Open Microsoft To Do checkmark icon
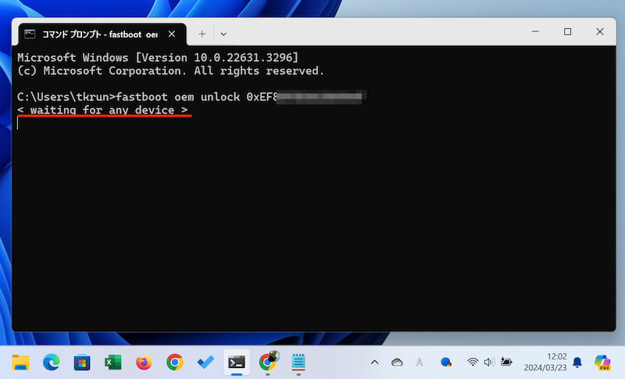Screen dimensions: 625x379 [205, 362]
